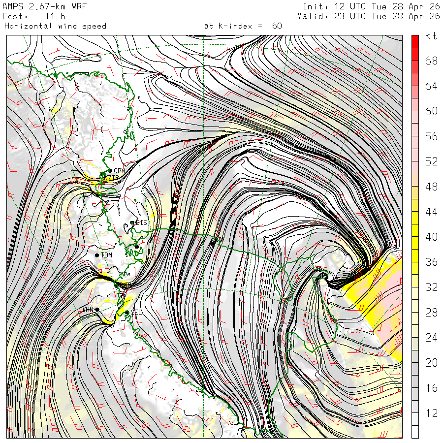Click the white bottom segment of the color bar
Screen dimensions: 443x443
tap(415, 432)
